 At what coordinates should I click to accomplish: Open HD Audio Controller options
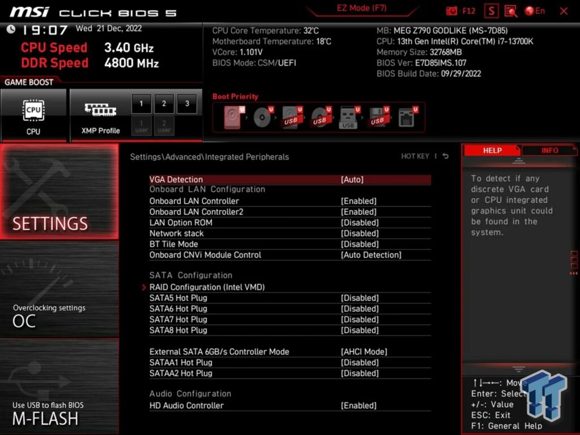tap(290, 406)
